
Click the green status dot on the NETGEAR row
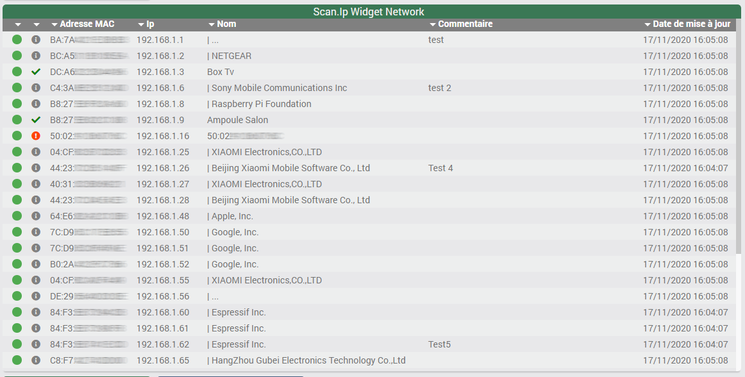coord(17,56)
